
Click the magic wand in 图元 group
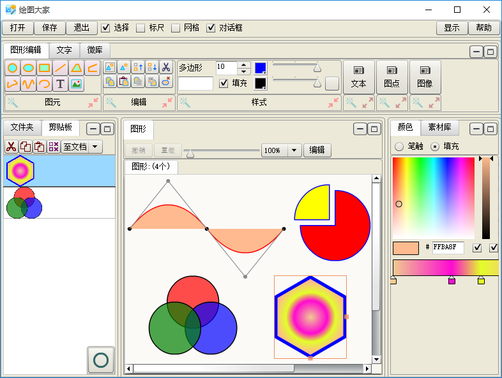coord(13,103)
